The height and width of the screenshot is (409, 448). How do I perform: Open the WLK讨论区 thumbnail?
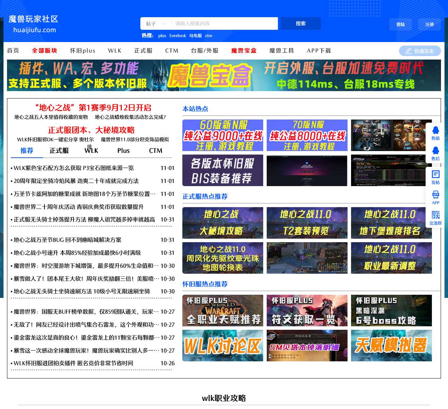pyautogui.click(x=223, y=346)
